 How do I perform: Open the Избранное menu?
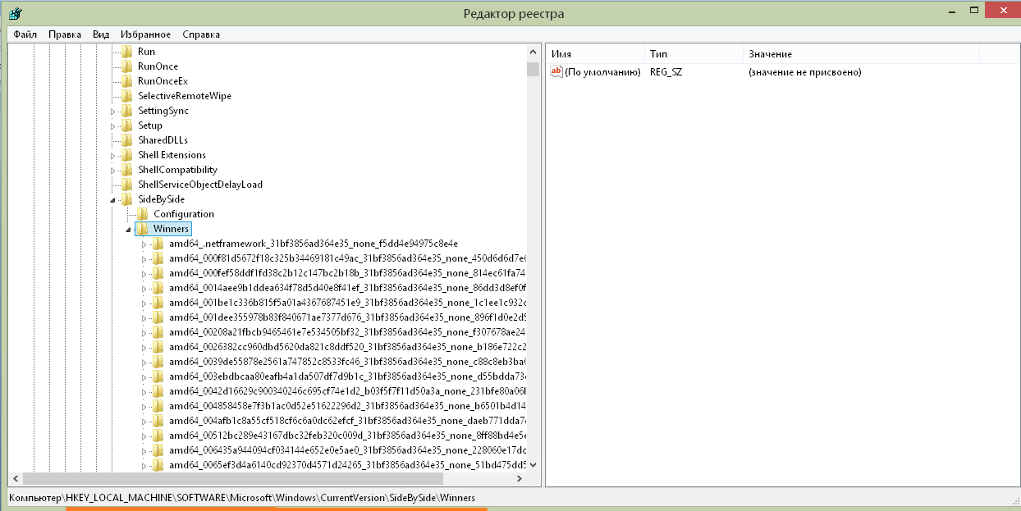click(145, 34)
